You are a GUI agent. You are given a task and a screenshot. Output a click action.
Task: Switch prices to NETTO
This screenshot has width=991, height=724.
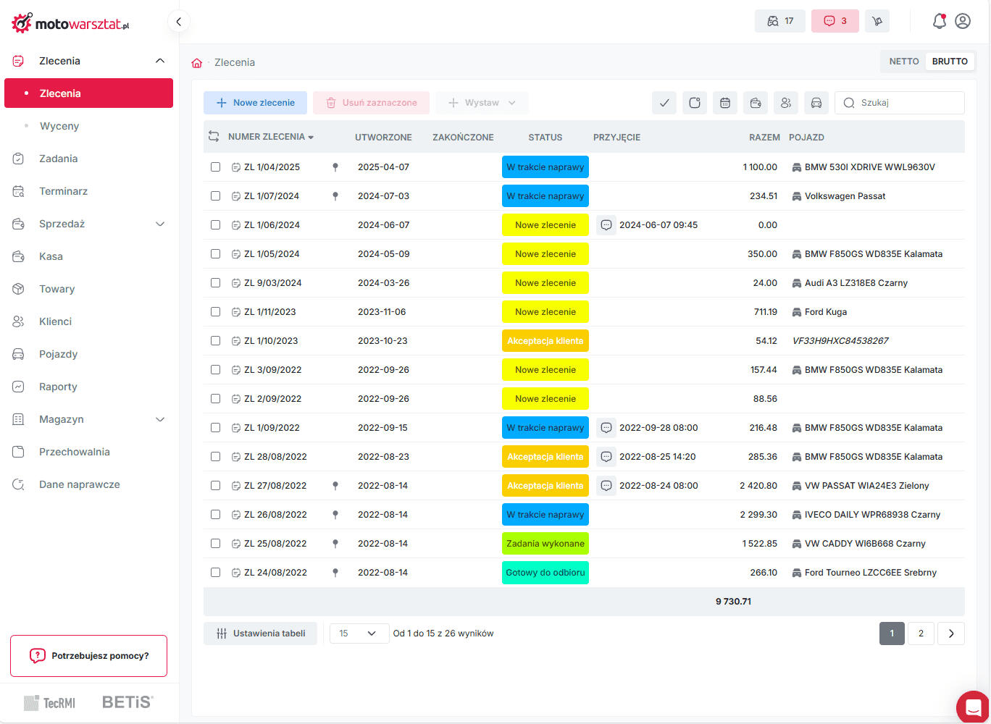903,62
